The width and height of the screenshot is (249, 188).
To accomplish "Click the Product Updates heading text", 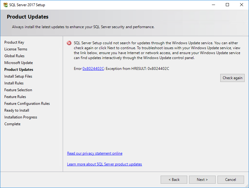I will 27,17.
